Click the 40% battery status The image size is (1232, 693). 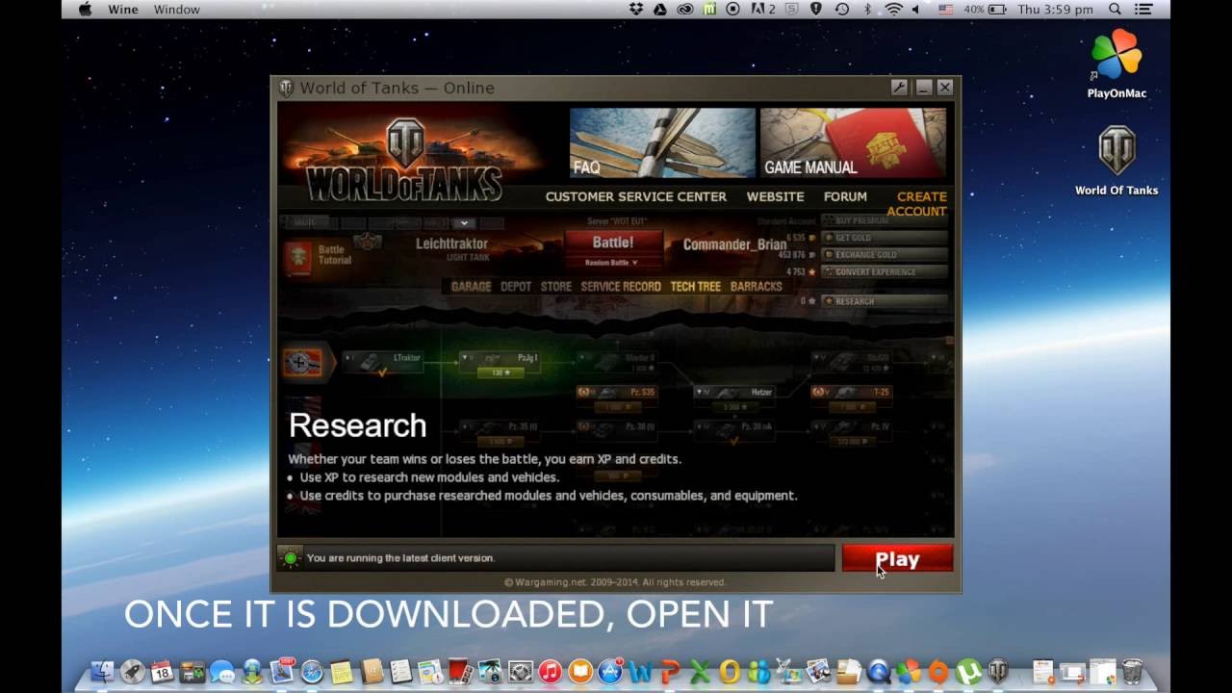pos(984,10)
